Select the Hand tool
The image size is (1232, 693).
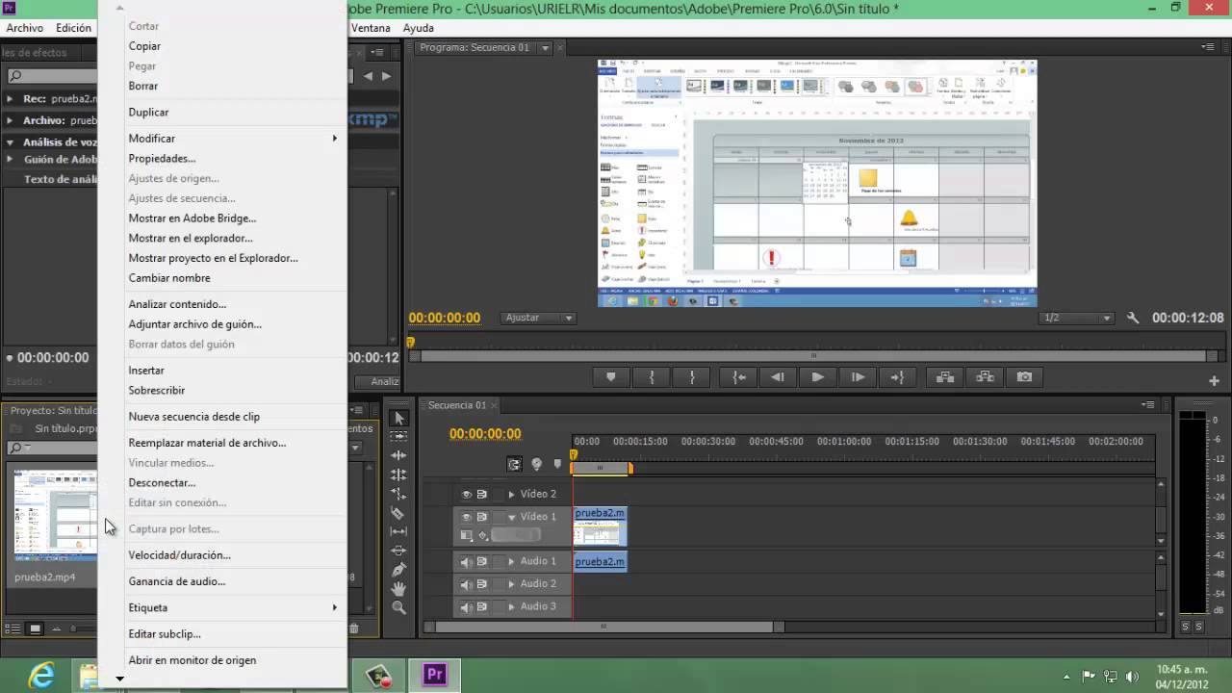point(398,588)
